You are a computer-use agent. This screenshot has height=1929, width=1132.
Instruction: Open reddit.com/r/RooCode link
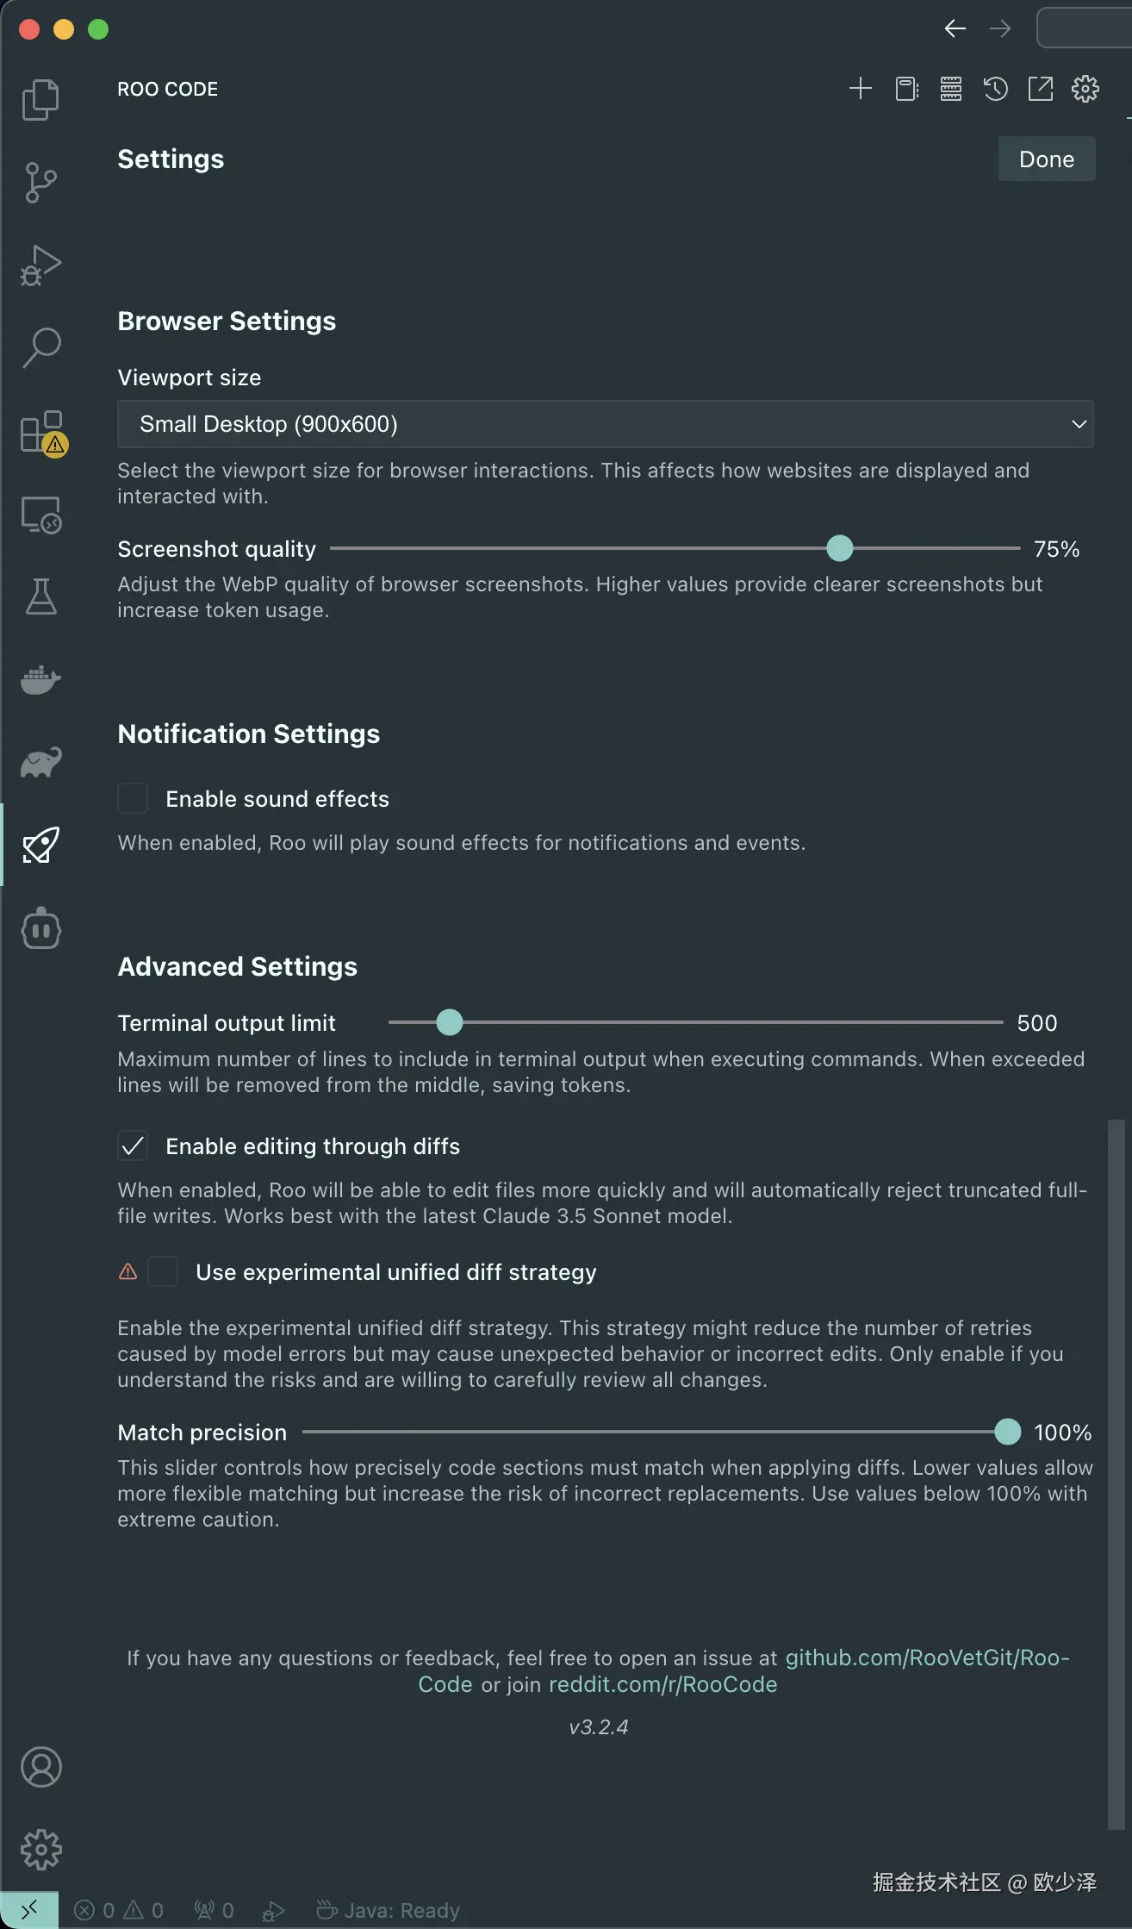662,1684
